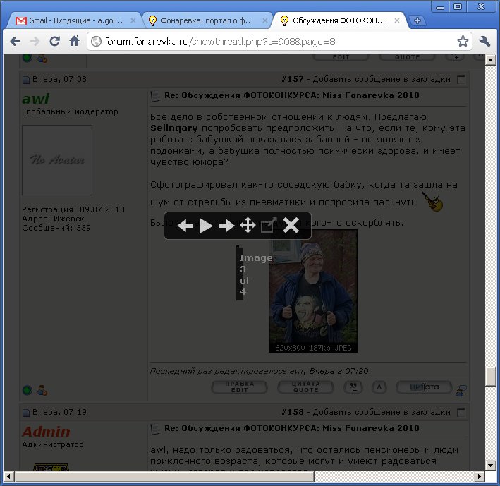Click the '620x800 187kb JPEG' image label
500x486 pixels.
click(313, 348)
